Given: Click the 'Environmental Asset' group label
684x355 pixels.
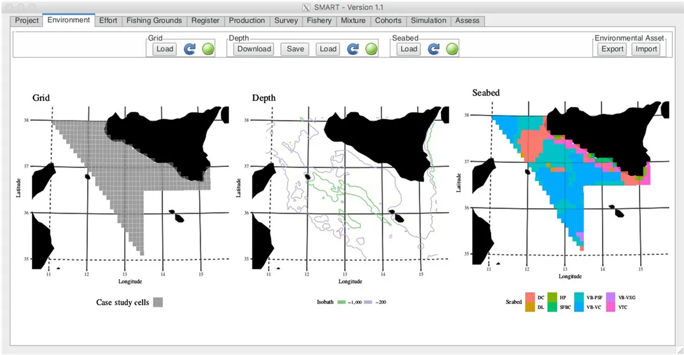Looking at the screenshot, I should coord(629,38).
